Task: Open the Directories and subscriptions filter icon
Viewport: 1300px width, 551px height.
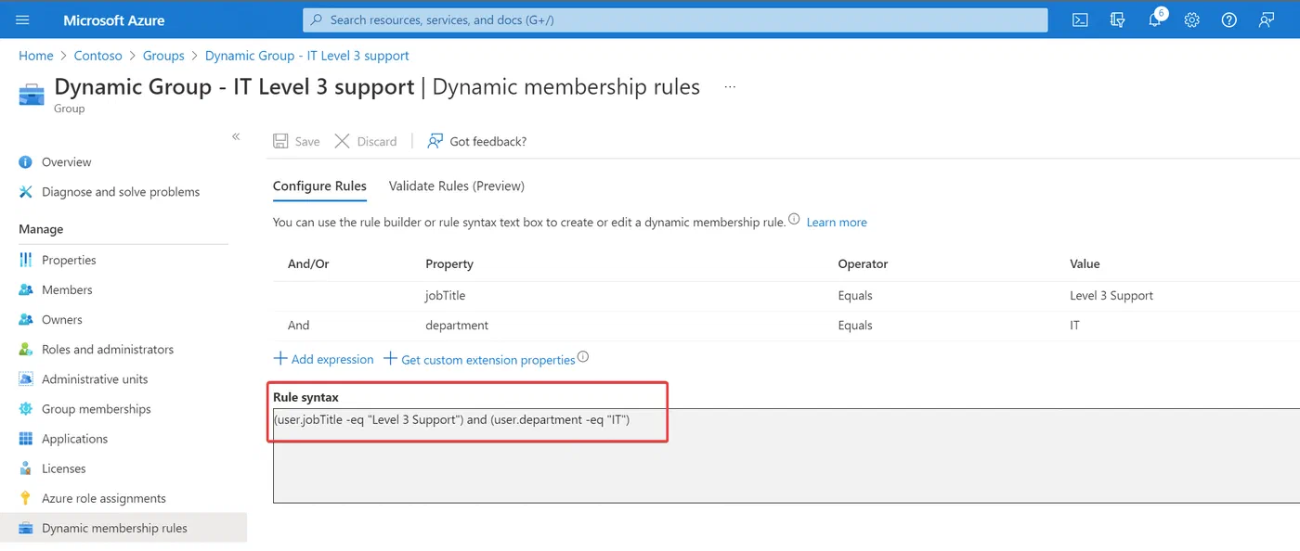Action: (x=1117, y=19)
